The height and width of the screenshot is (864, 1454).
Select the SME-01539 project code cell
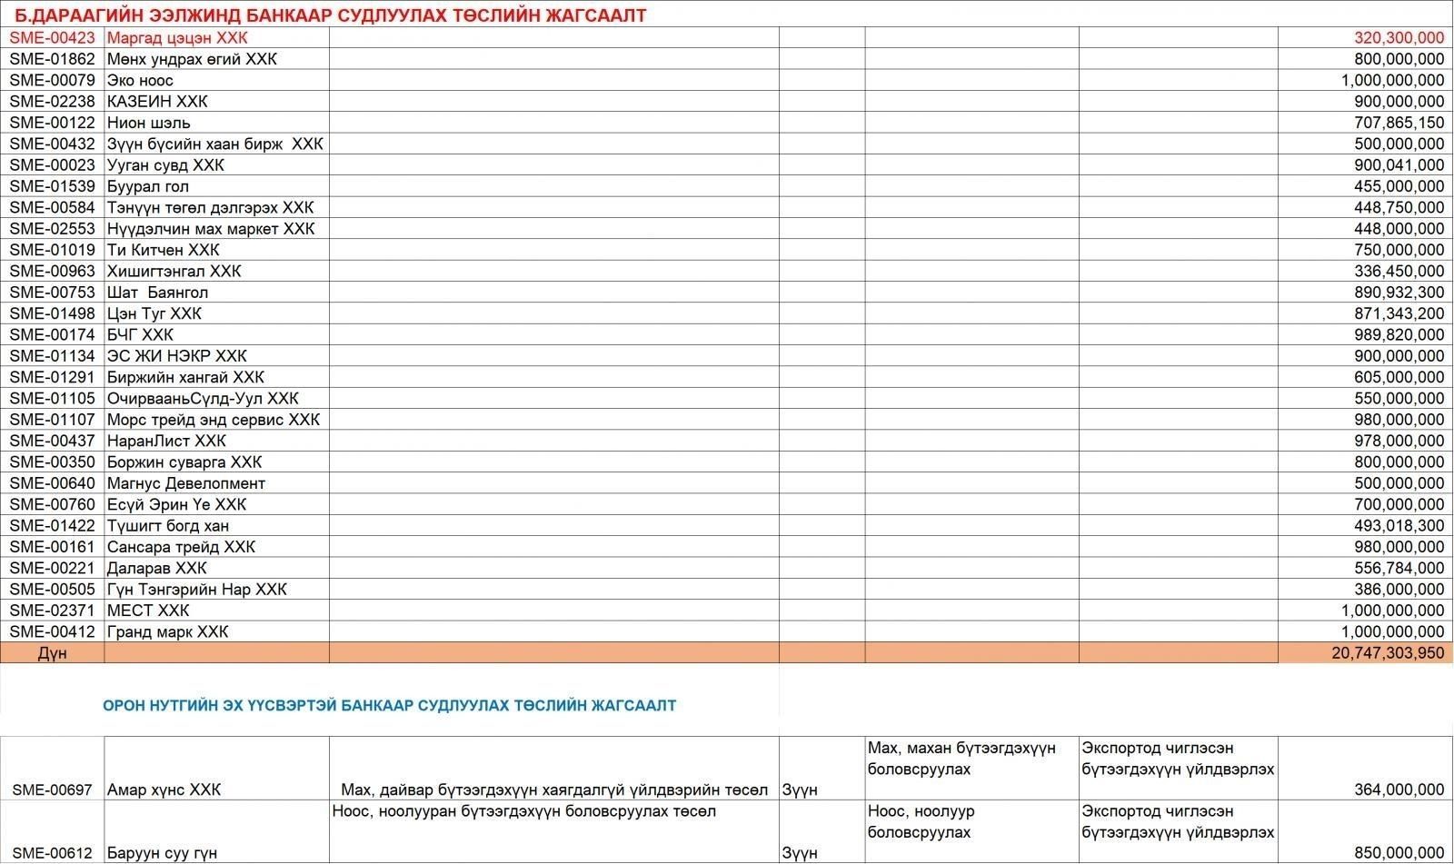[52, 186]
